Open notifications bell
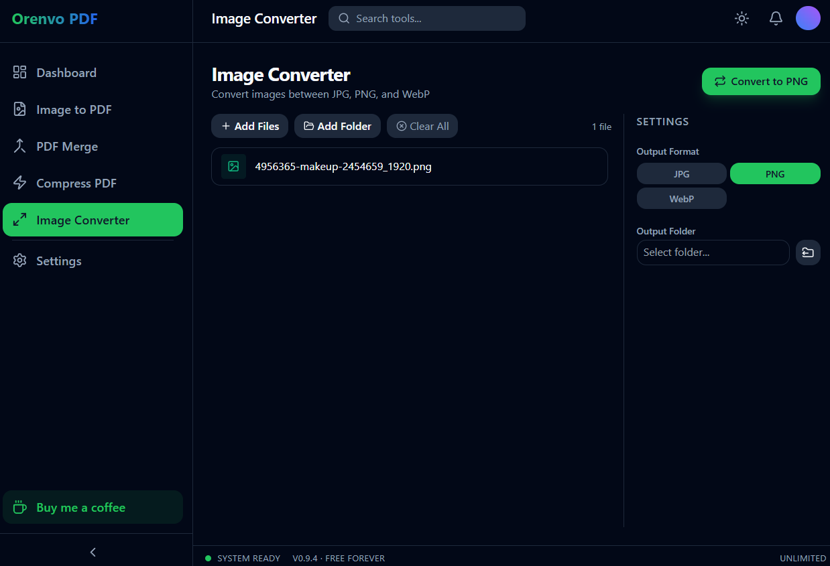The height and width of the screenshot is (566, 830). point(776,19)
